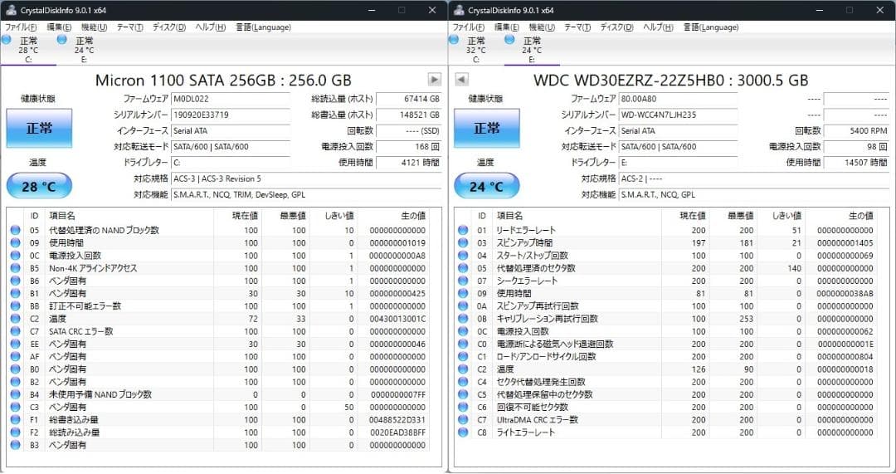Go to previous disk arrow in right window

(462, 80)
